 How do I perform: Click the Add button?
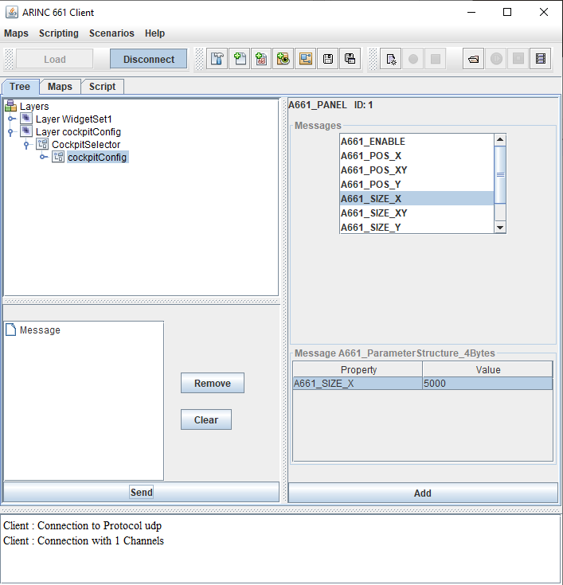[422, 493]
